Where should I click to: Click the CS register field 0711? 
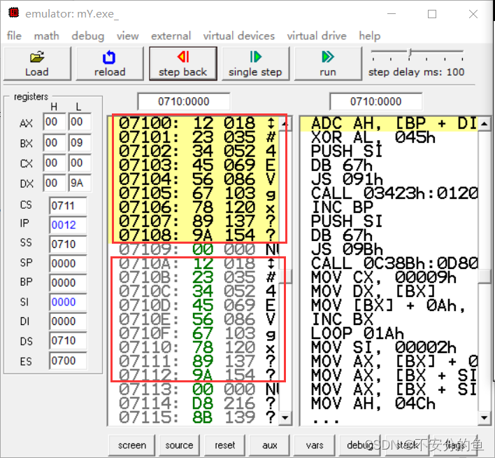[68, 206]
